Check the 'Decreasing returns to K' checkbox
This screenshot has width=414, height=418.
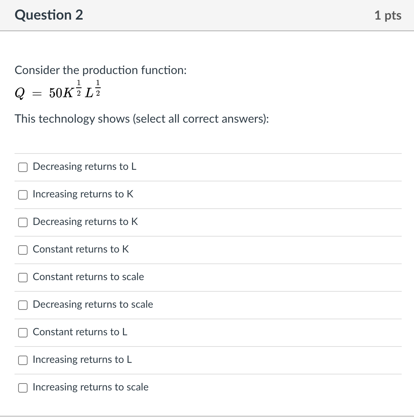[x=23, y=222]
